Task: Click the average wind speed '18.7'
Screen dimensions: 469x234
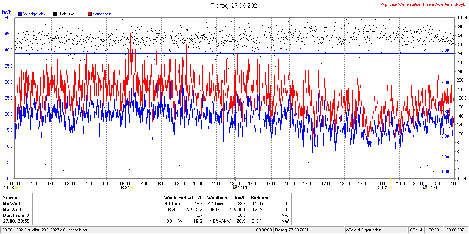Action: click(198, 215)
